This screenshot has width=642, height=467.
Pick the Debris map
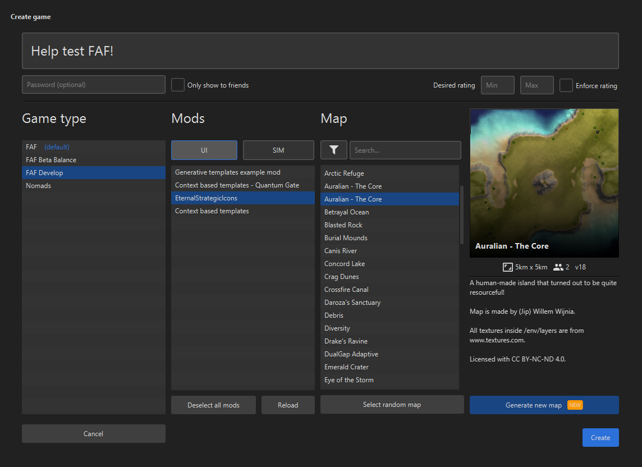(x=390, y=315)
